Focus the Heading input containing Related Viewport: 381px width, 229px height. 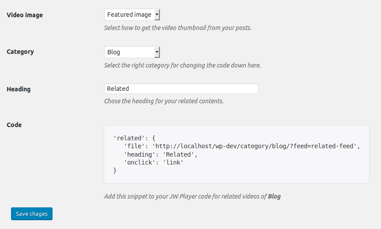(x=181, y=89)
